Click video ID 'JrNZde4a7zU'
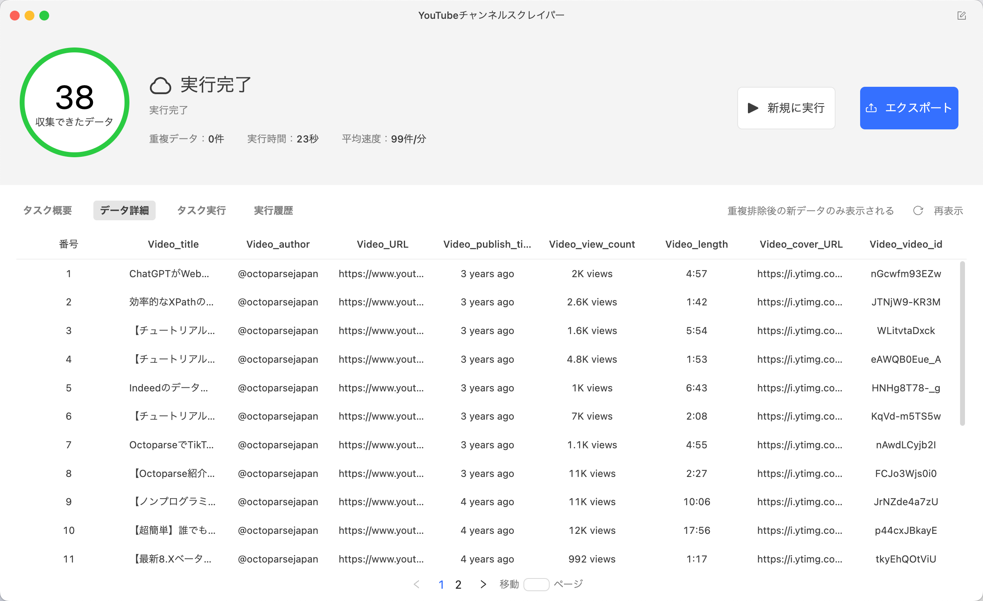The image size is (983, 601). point(906,502)
